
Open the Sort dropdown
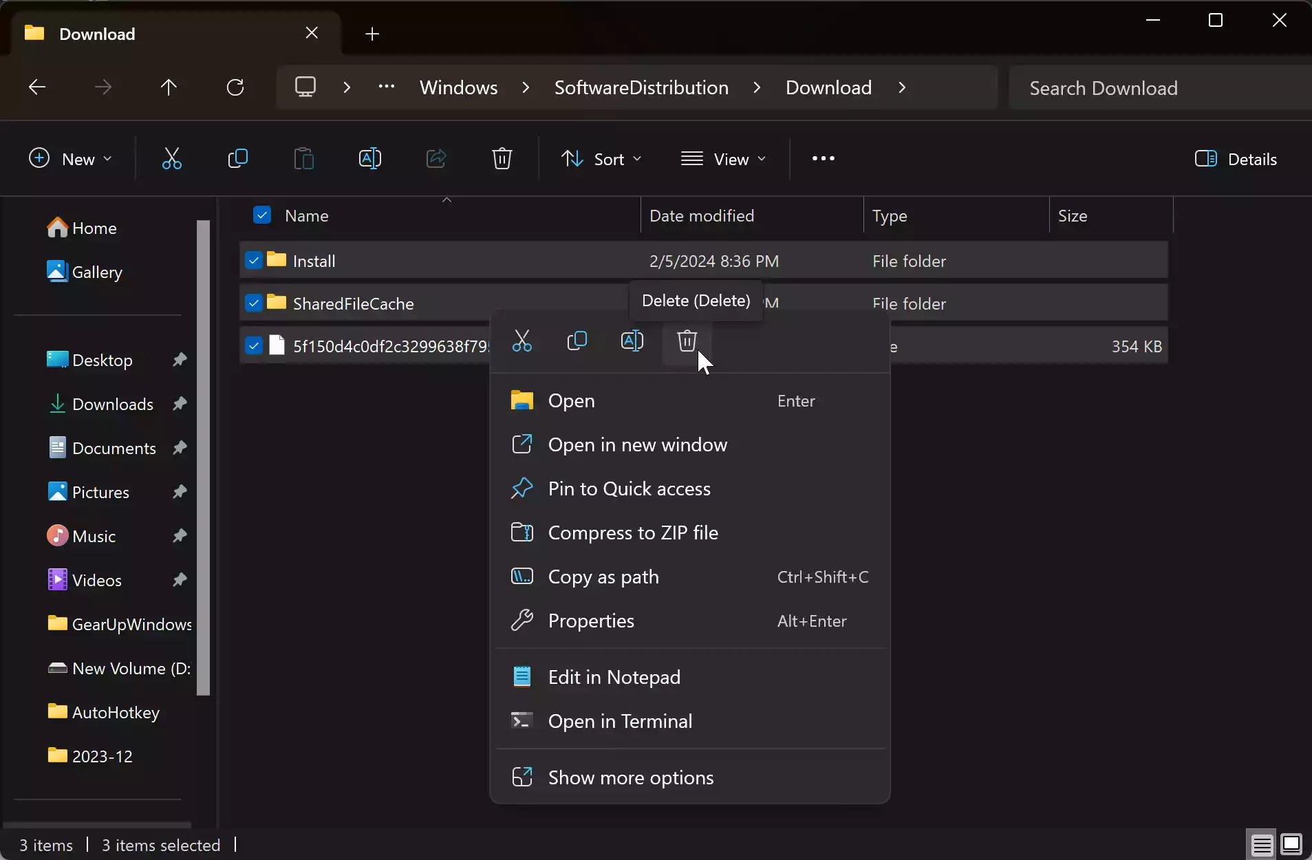pyautogui.click(x=601, y=158)
